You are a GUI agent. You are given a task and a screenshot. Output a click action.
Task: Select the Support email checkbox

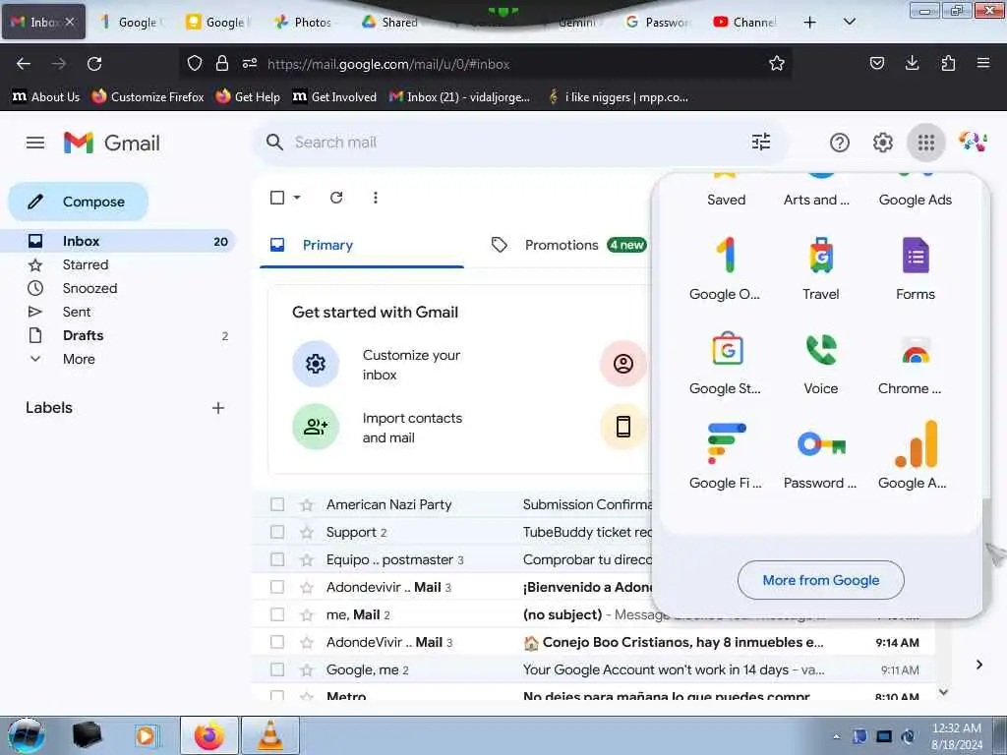pyautogui.click(x=276, y=532)
